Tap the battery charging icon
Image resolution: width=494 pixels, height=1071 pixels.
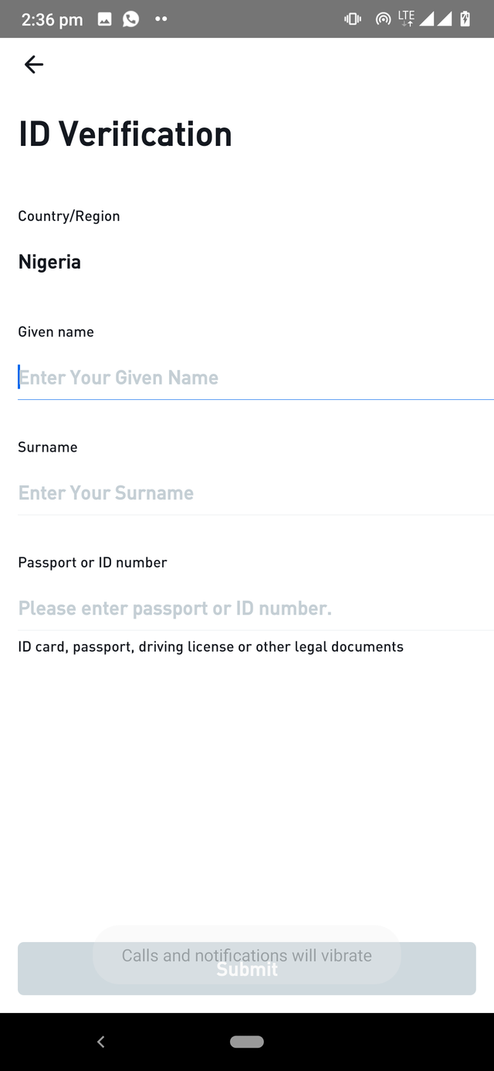[465, 19]
